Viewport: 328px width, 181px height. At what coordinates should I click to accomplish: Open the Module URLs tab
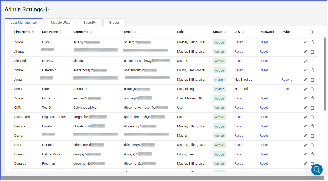(x=60, y=23)
